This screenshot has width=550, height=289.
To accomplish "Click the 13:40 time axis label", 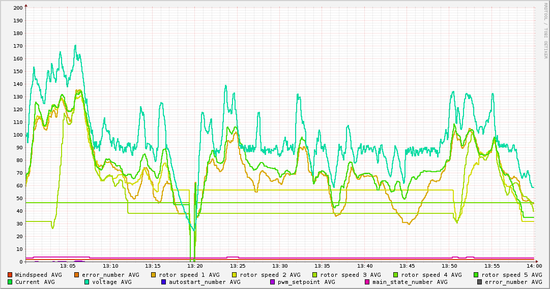I will tap(365, 266).
